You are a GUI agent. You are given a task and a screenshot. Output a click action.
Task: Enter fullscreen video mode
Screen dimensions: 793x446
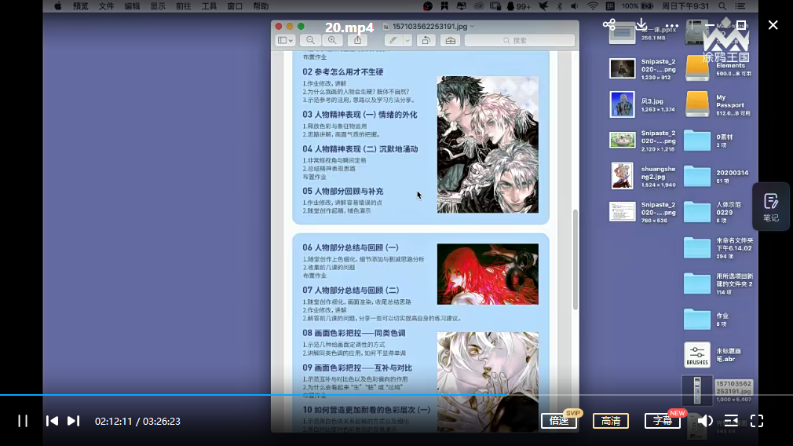pos(757,421)
